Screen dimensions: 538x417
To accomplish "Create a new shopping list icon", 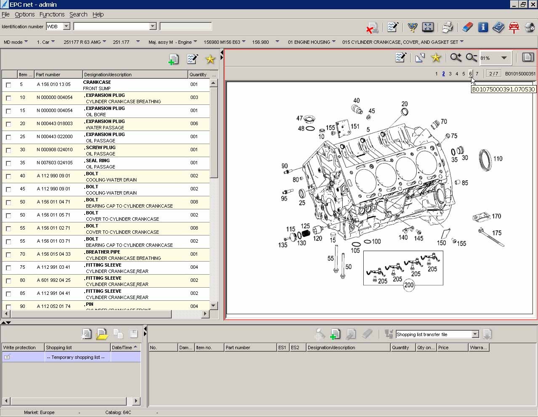I will click(x=86, y=334).
